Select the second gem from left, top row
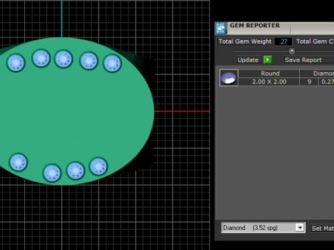 click(x=41, y=58)
